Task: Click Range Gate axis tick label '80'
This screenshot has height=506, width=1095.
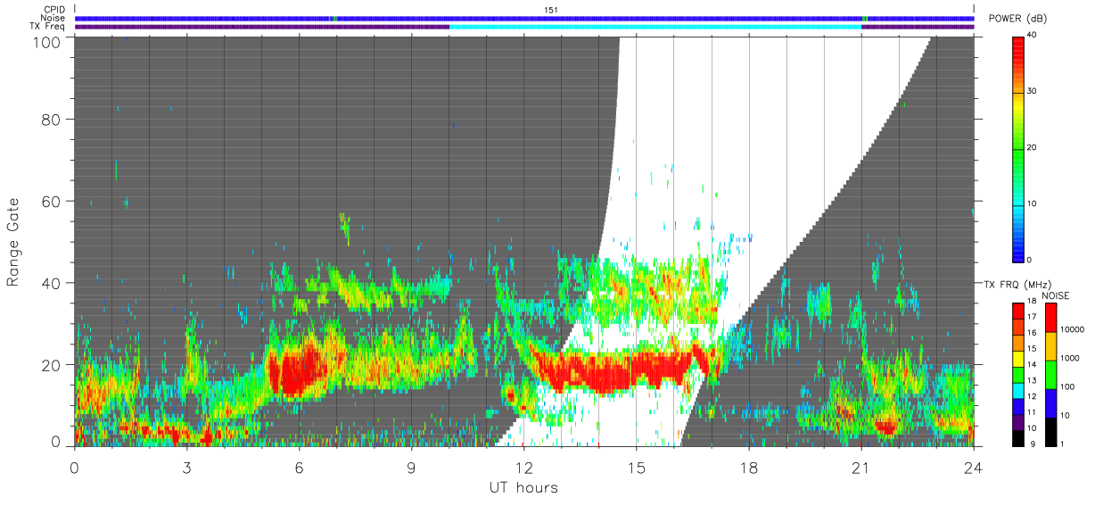Action: point(53,119)
